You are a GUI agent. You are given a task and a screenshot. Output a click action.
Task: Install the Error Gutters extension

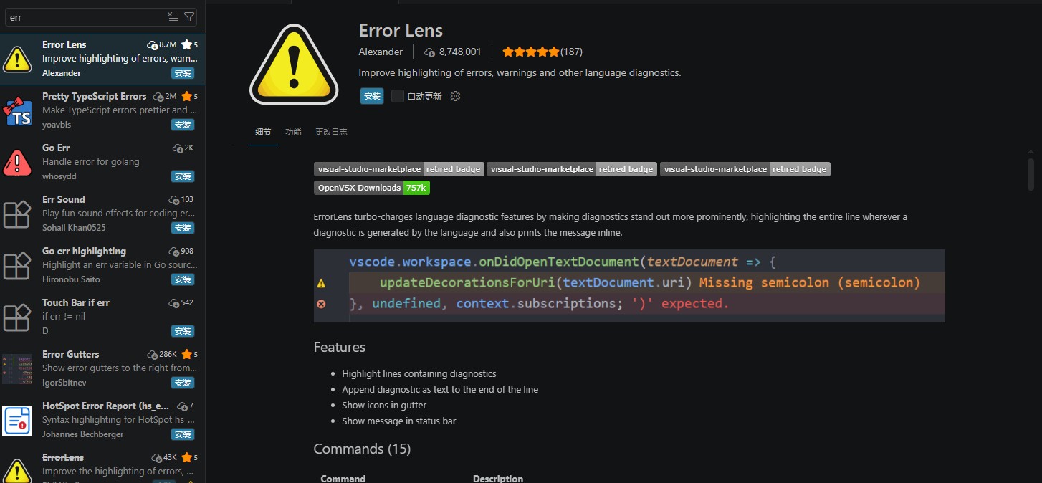(183, 383)
